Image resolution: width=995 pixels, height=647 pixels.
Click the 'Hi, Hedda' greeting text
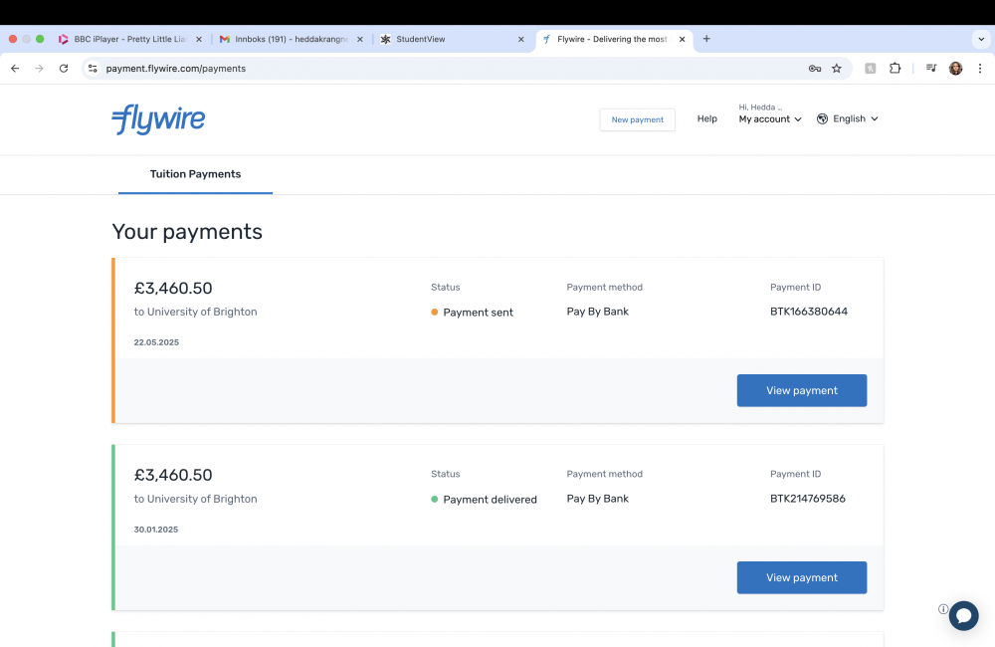(760, 108)
